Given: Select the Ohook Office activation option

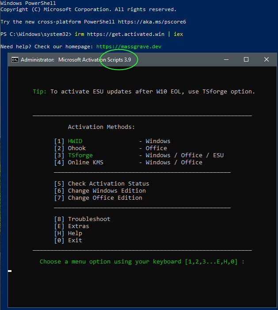Looking at the screenshot, I should coord(76,148).
